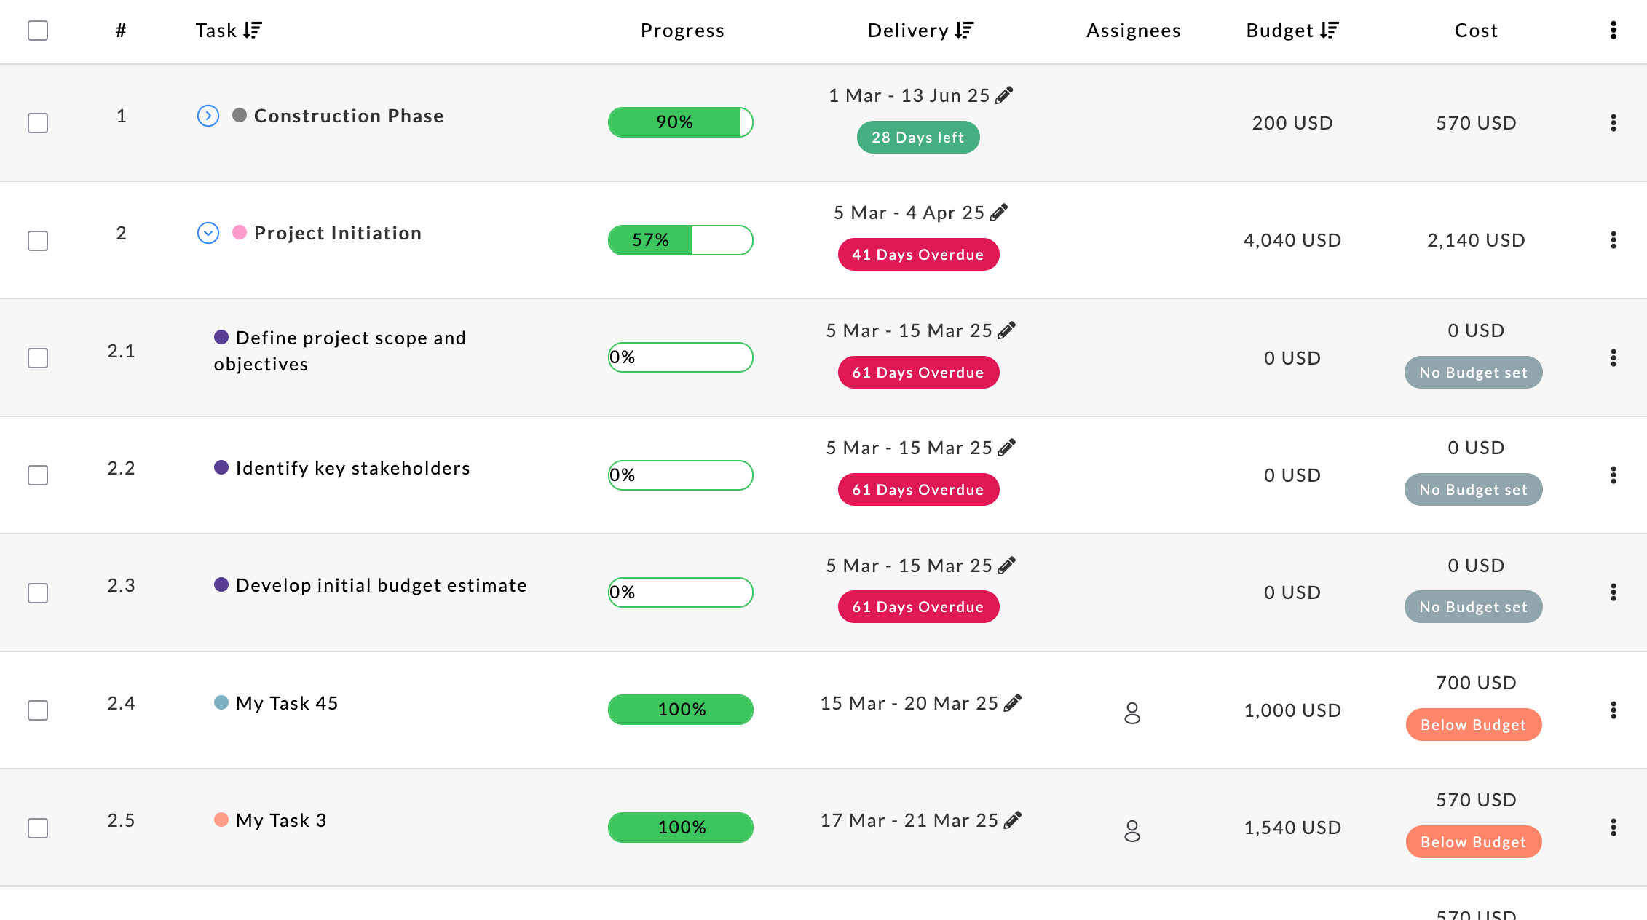Image resolution: width=1647 pixels, height=920 pixels.
Task: Open kebab menu for Identify key stakeholders
Action: (x=1614, y=475)
